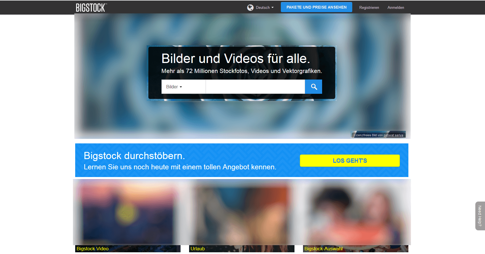Click Pakete und Preise ansehen button

pyautogui.click(x=316, y=7)
